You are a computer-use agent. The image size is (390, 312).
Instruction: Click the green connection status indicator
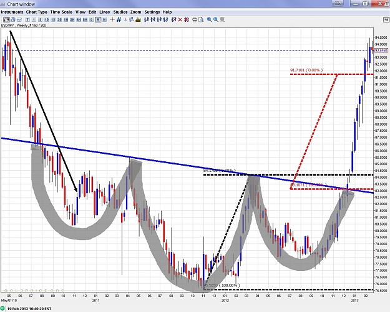[3, 309]
